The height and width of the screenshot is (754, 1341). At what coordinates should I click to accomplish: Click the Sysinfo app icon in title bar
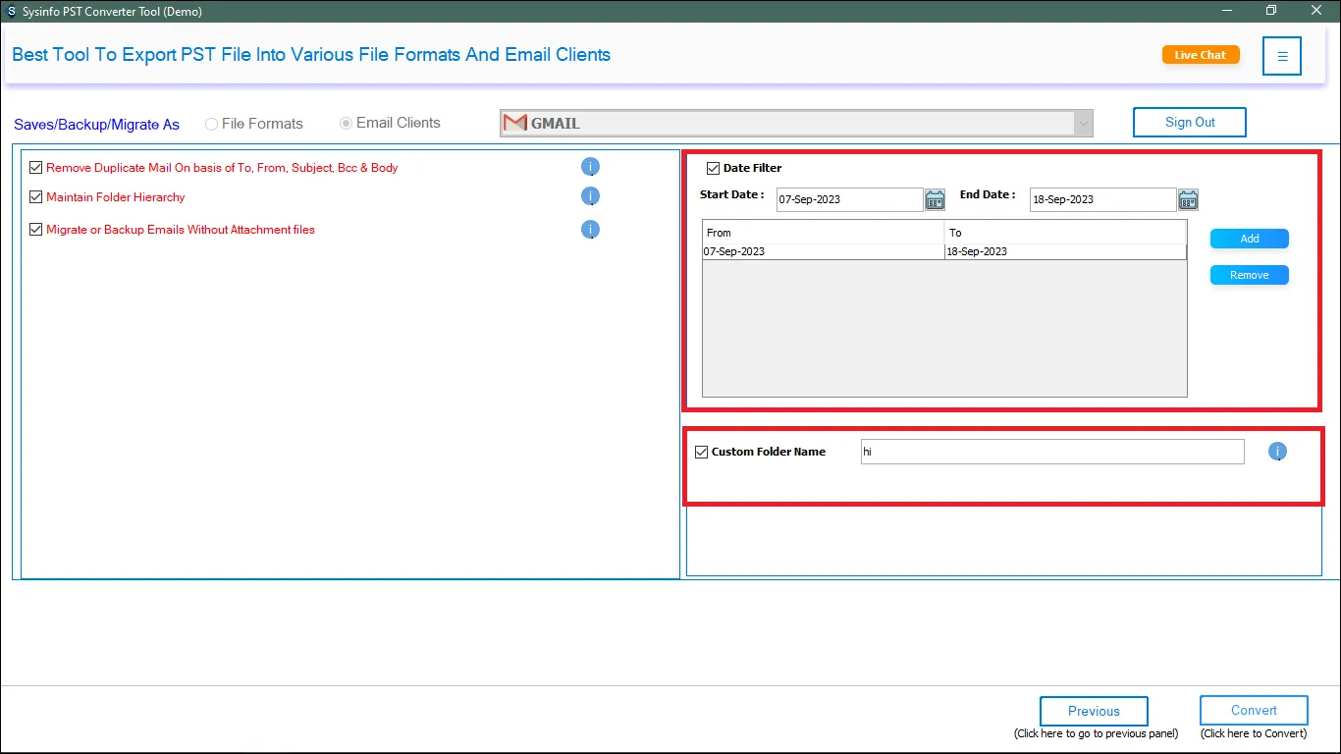pos(12,11)
